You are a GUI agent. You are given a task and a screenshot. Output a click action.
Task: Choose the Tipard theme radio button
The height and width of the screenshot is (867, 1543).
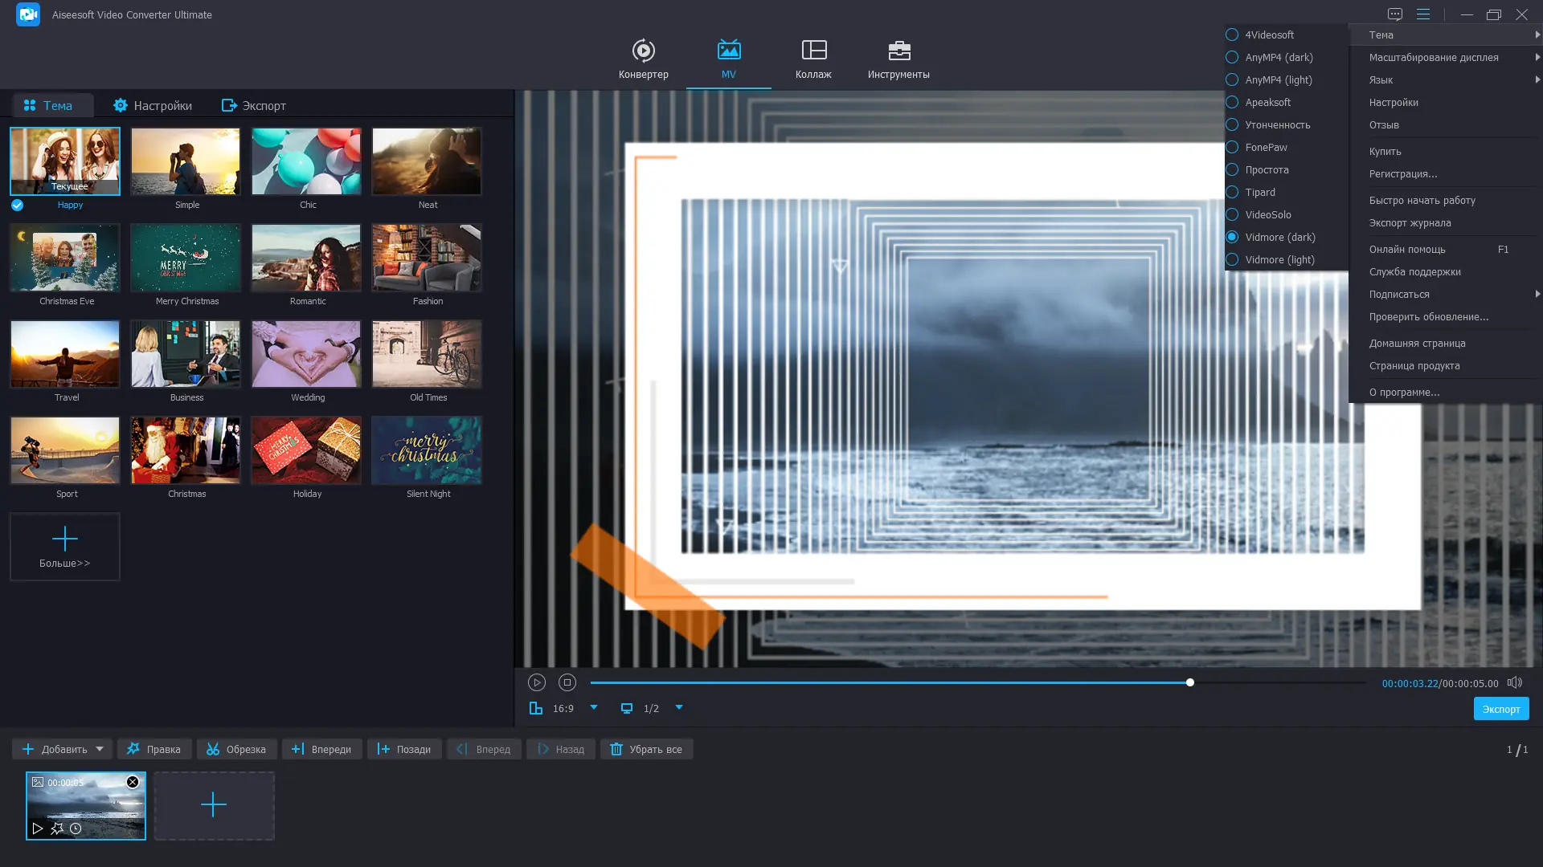1232,192
